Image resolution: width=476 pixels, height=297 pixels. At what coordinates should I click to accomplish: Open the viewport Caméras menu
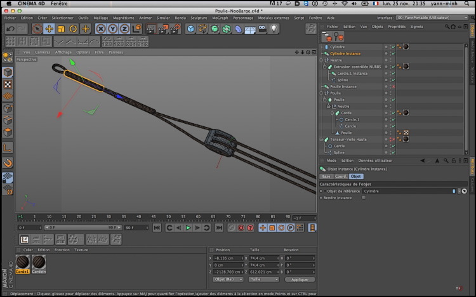coord(43,52)
